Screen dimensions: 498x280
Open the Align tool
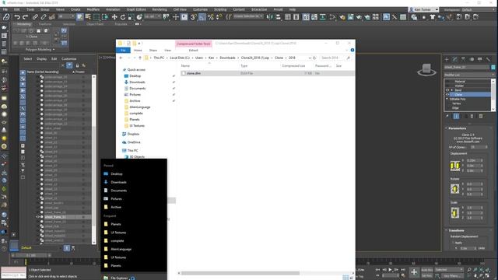pos(278,17)
